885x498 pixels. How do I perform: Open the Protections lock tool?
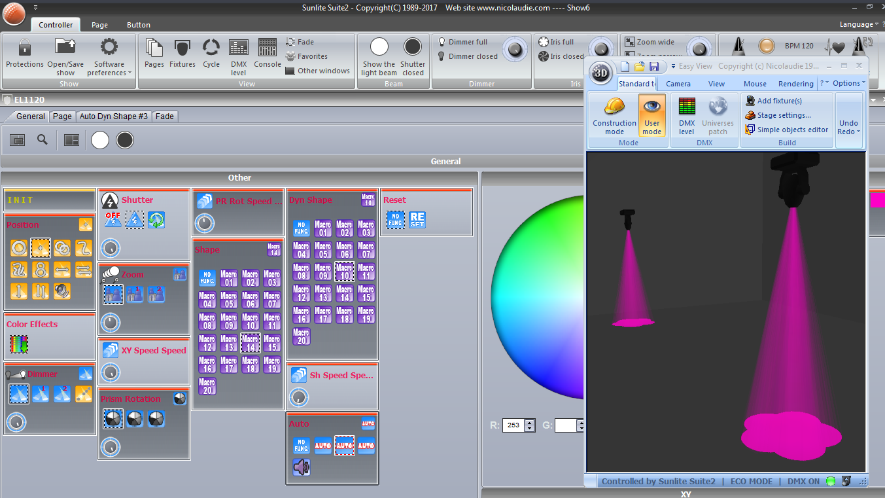click(x=25, y=54)
